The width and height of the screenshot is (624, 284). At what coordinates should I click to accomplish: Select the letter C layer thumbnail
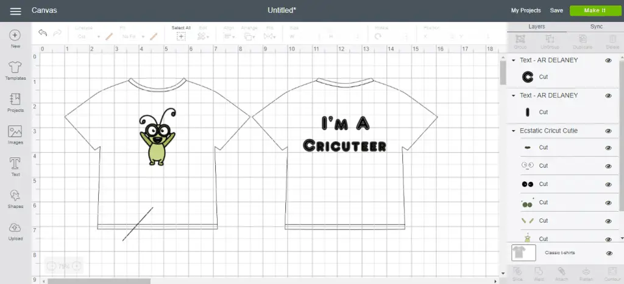(527, 77)
